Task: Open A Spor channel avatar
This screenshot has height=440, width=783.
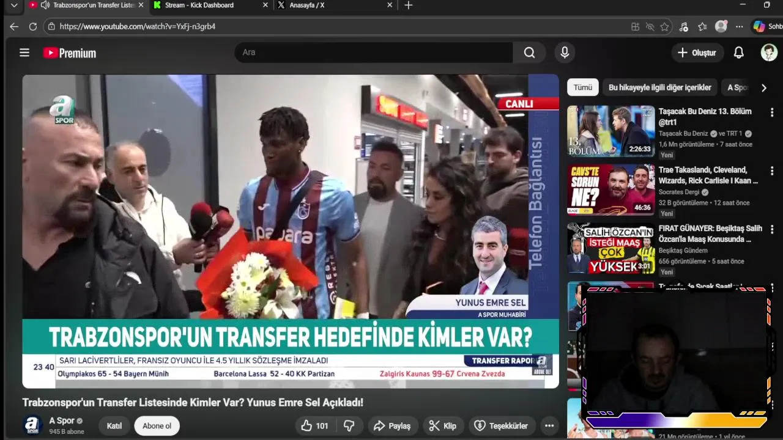Action: click(32, 425)
